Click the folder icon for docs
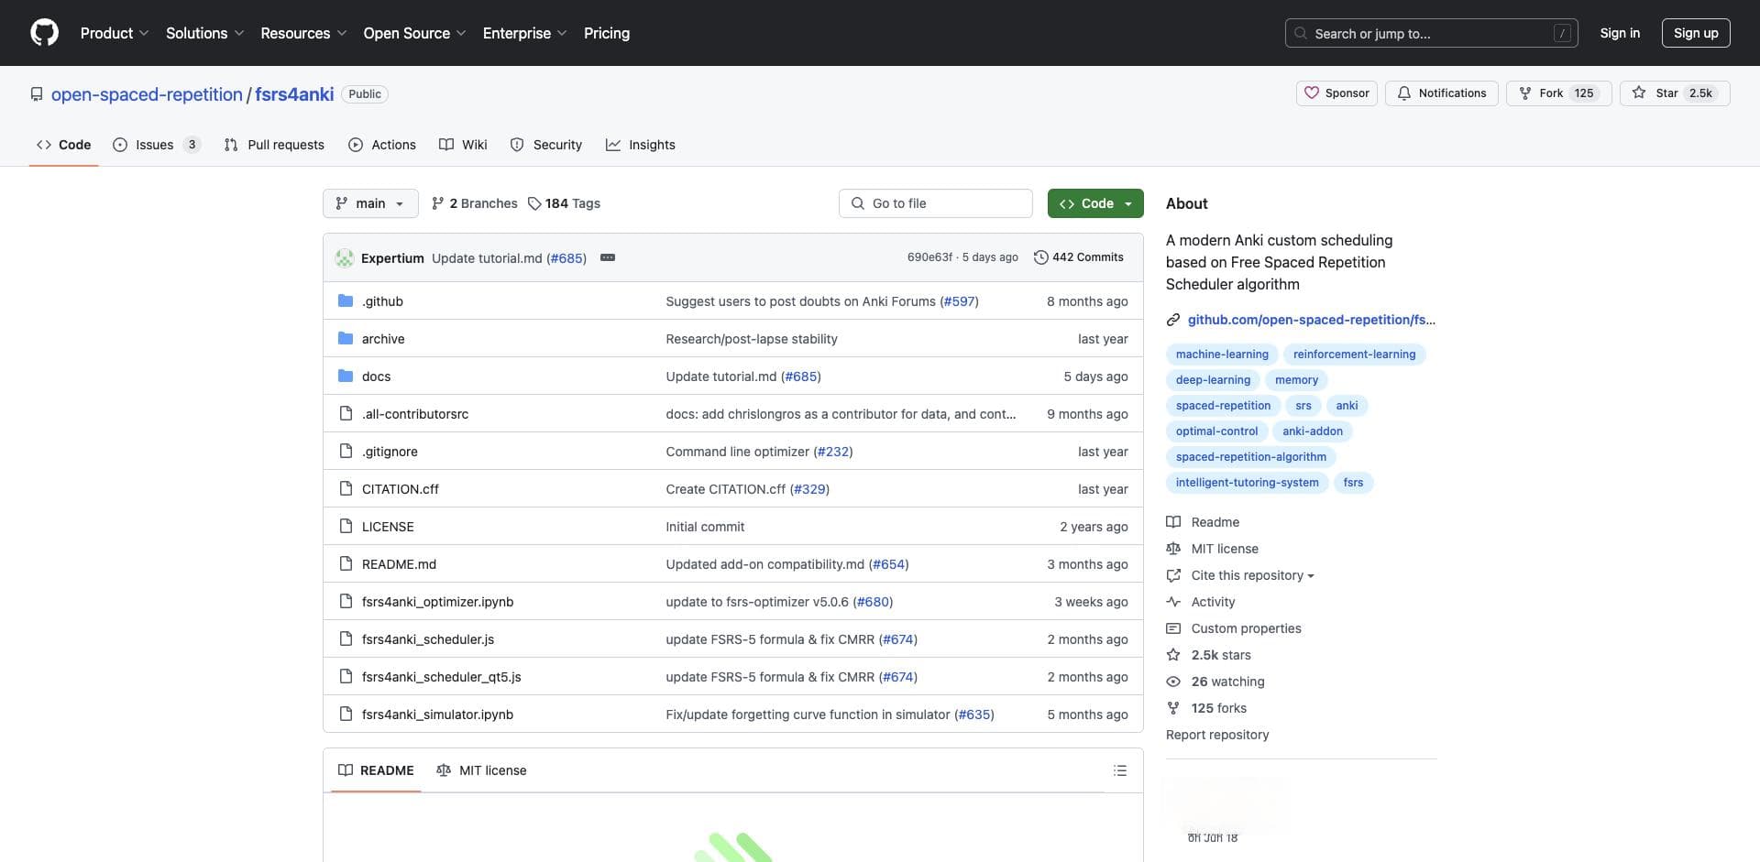Image resolution: width=1760 pixels, height=862 pixels. click(x=346, y=376)
